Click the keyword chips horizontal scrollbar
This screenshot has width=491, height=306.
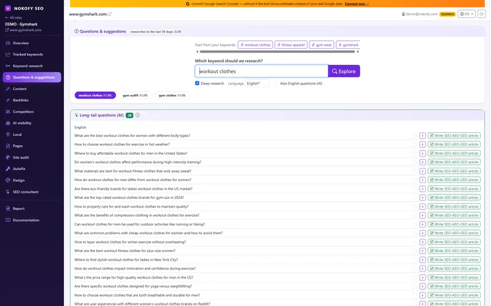(277, 52)
